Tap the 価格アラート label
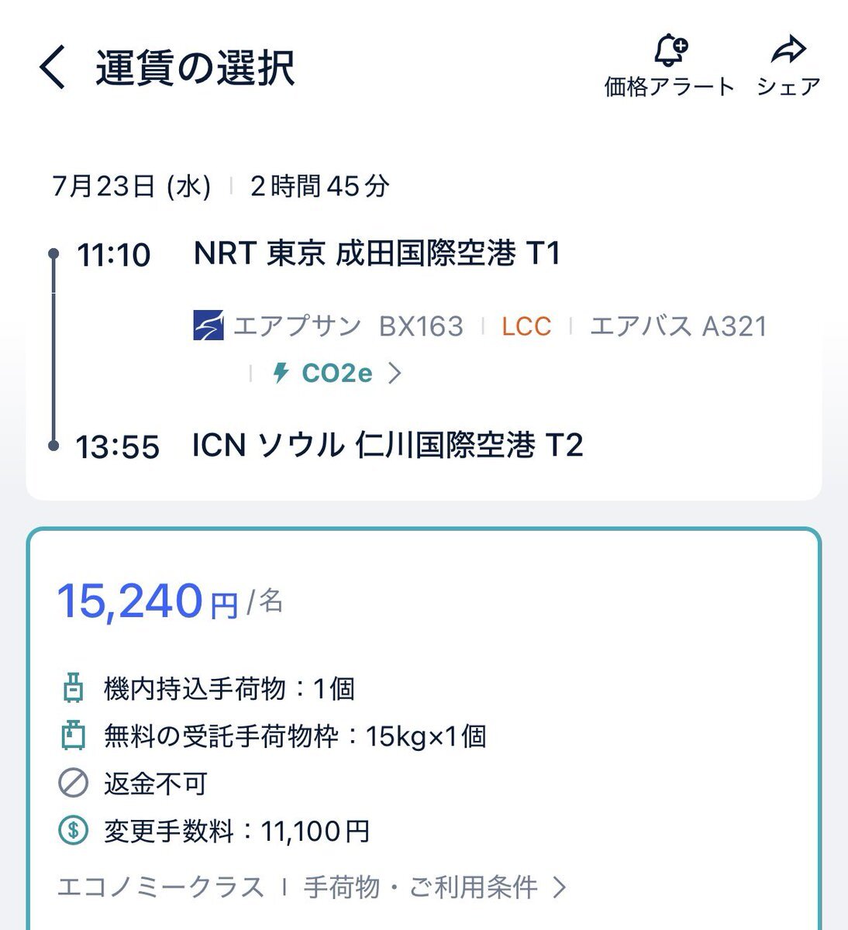848x930 pixels. point(669,87)
